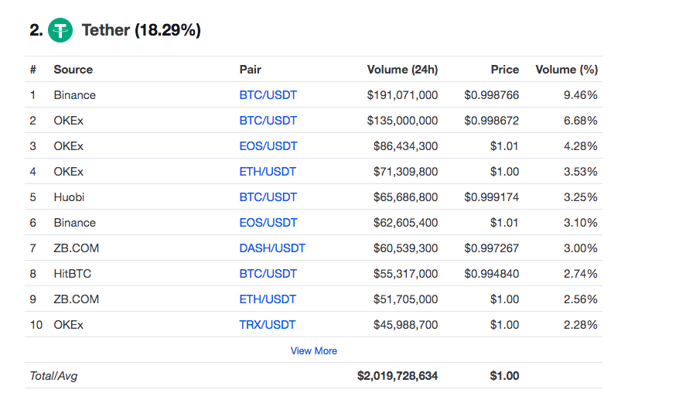This screenshot has height=410, width=679.
Task: Open the TRX/USDT pair link
Action: pyautogui.click(x=267, y=325)
